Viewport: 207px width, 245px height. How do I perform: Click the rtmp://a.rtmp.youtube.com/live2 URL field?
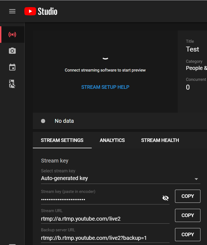(x=105, y=218)
